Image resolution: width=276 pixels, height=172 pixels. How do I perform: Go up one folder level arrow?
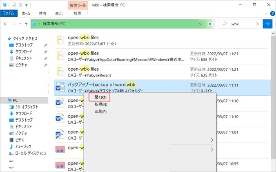[26, 24]
